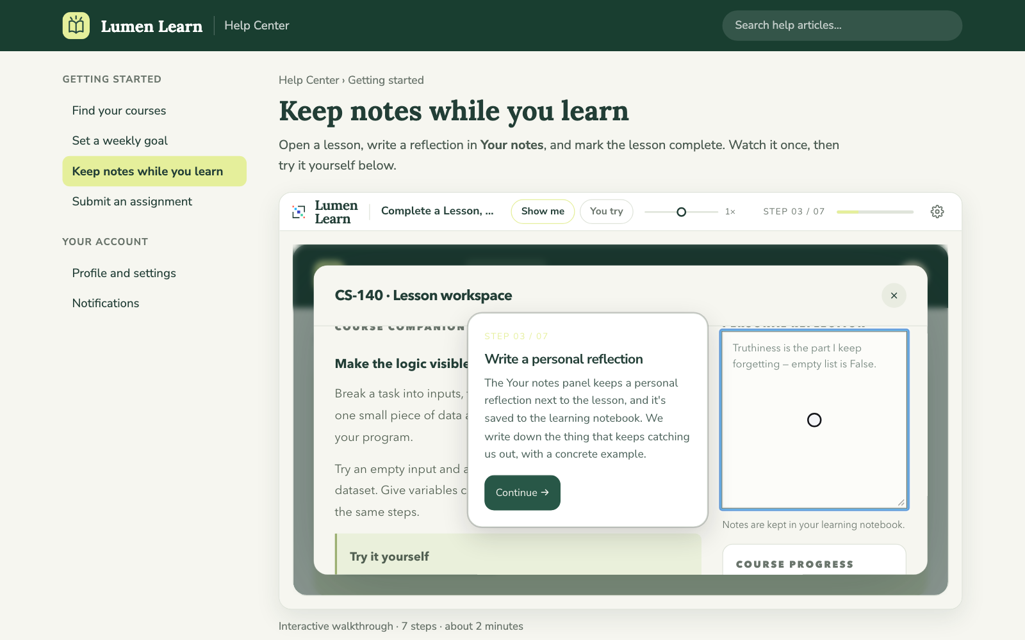Click the walkthrough Lumen Learn pixel logo
Viewport: 1025px width, 640px height.
299,212
